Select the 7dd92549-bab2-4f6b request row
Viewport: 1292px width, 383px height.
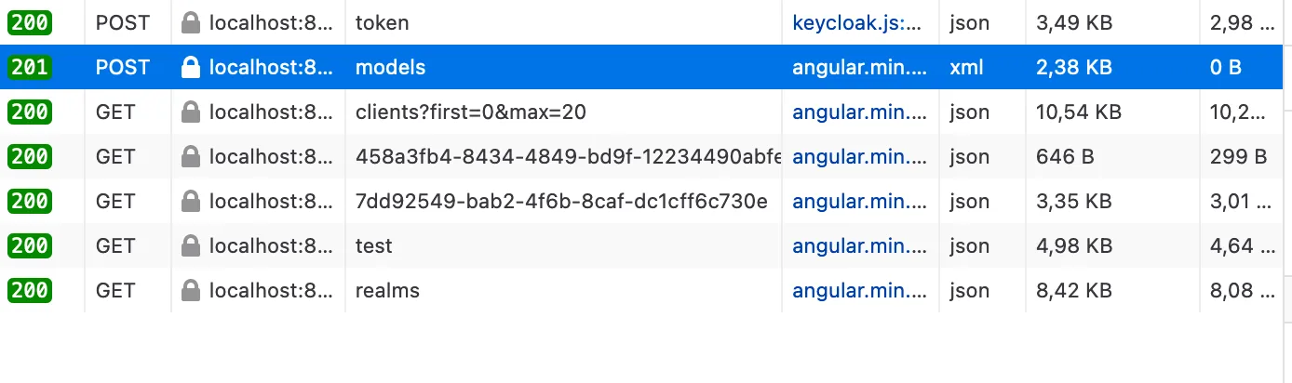(561, 201)
